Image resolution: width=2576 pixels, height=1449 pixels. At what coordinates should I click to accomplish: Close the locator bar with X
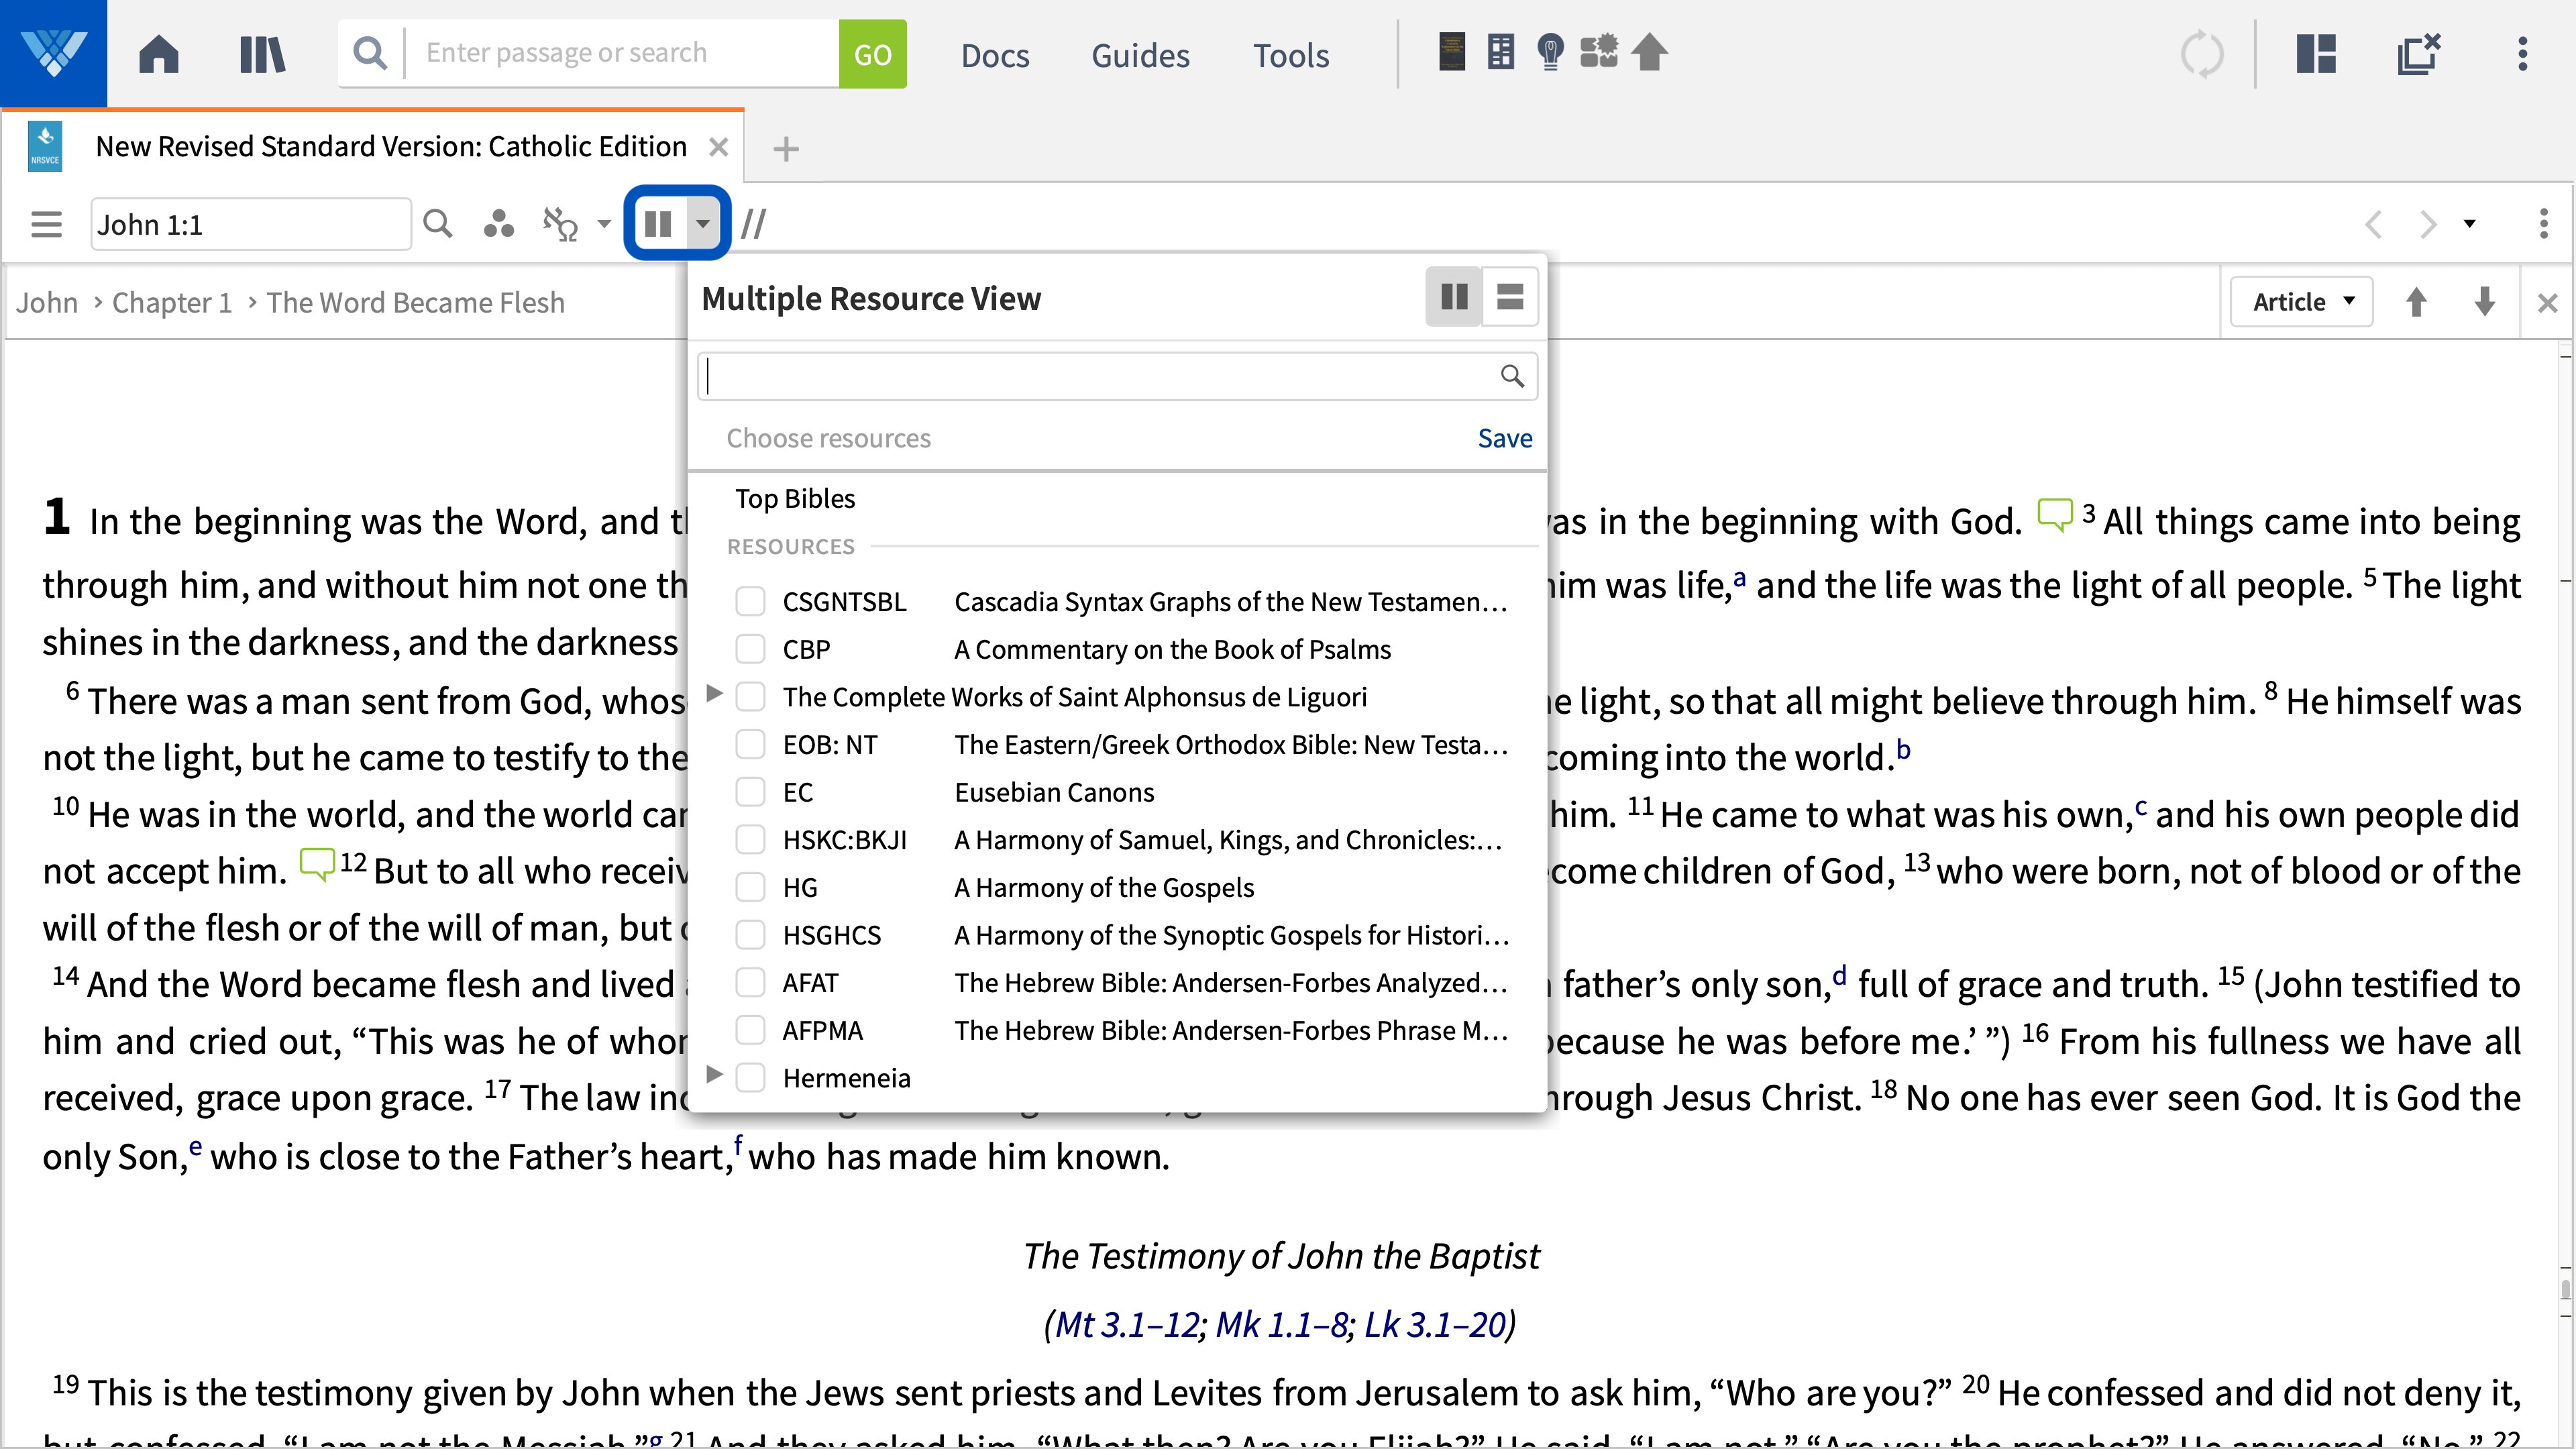coord(2548,302)
